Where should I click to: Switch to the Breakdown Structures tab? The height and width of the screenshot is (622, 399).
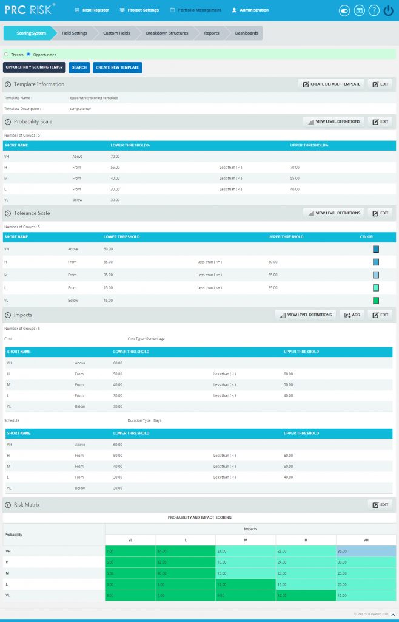tap(167, 33)
